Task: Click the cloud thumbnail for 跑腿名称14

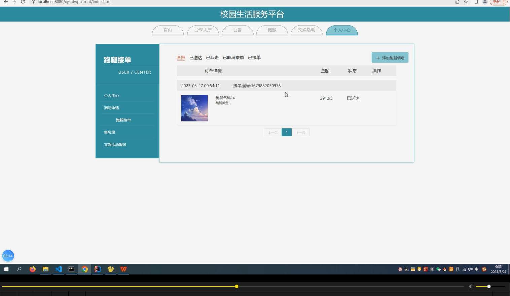Action: 194,108
